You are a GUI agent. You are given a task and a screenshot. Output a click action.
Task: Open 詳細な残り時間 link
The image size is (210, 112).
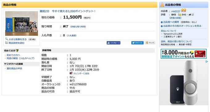pos(78,27)
